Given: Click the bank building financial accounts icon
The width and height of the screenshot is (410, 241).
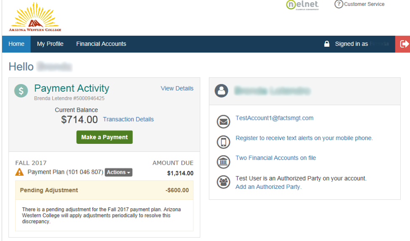Looking at the screenshot, I should click(x=224, y=162).
